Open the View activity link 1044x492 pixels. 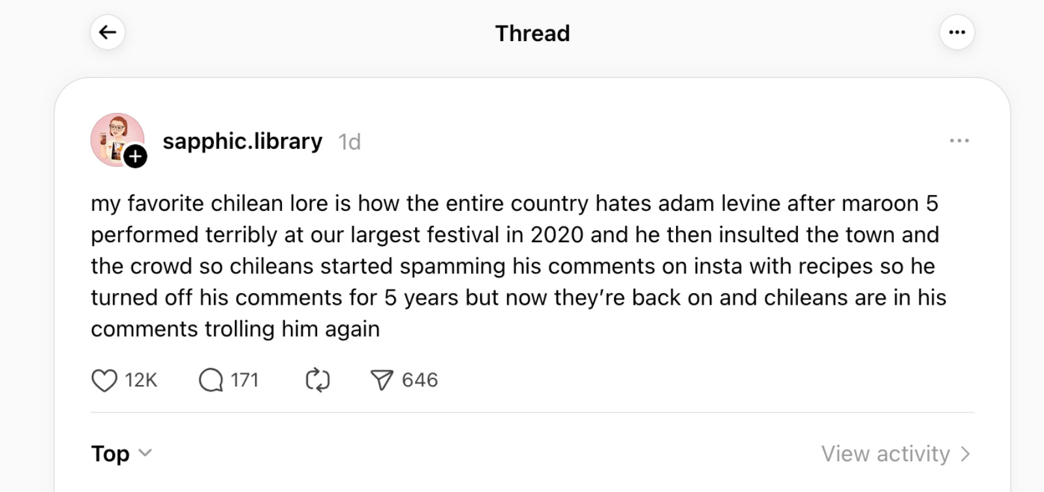(885, 454)
